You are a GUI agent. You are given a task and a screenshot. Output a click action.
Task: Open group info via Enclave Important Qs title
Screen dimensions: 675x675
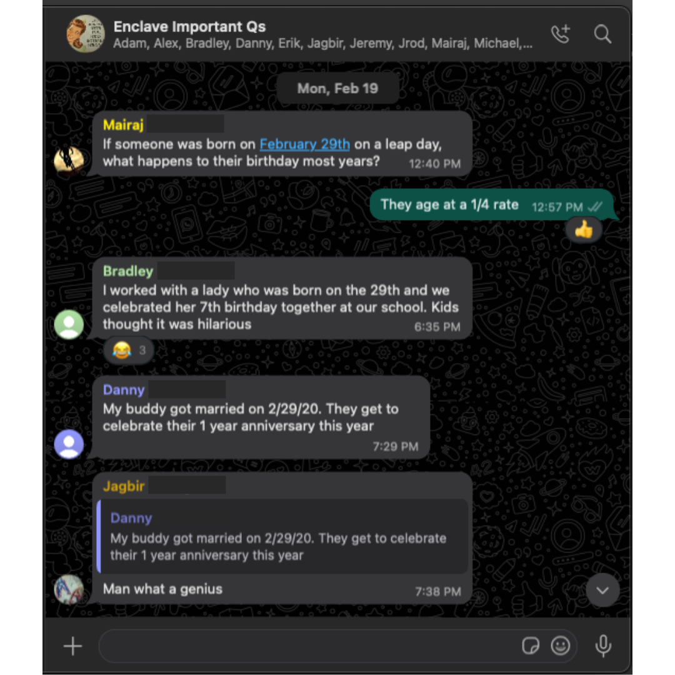(190, 27)
